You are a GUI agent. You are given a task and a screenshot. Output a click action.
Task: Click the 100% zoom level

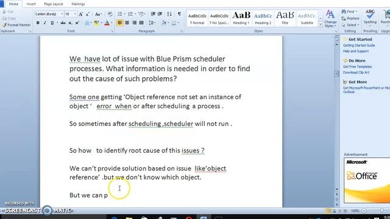(x=355, y=211)
